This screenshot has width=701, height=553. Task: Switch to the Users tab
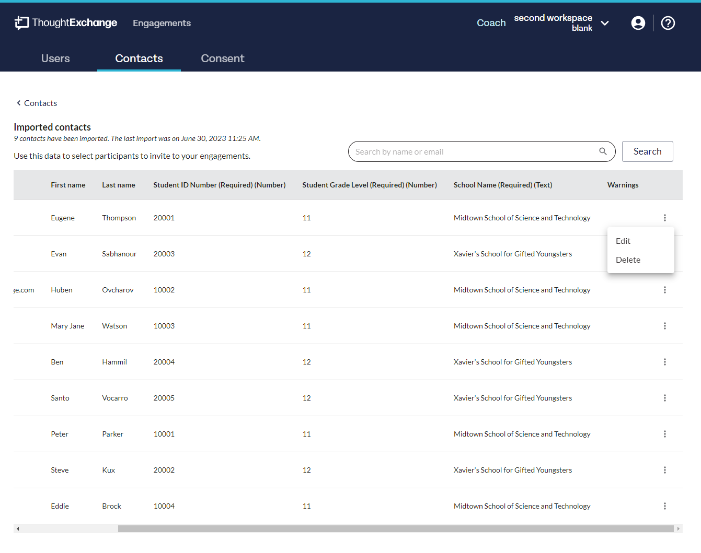(x=55, y=58)
